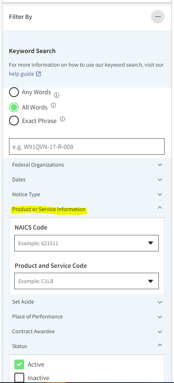Screen dimensions: 174x383
Task: Click the Exact Phrase info icon
Action: pos(62,119)
